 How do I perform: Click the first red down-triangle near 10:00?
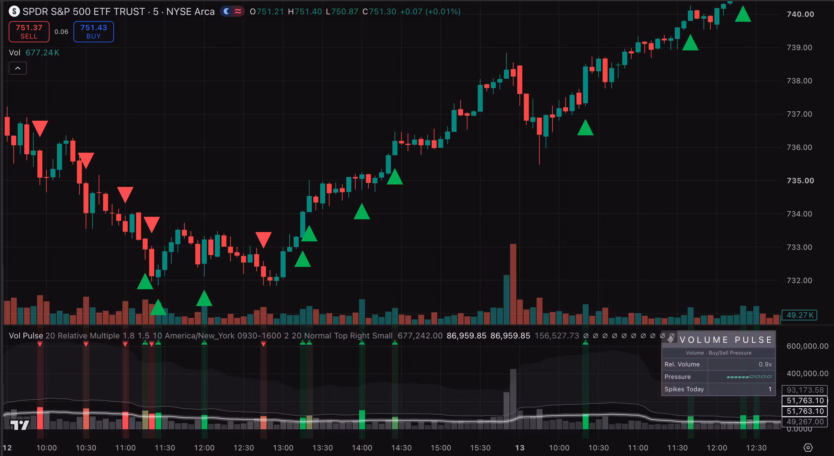(x=40, y=128)
